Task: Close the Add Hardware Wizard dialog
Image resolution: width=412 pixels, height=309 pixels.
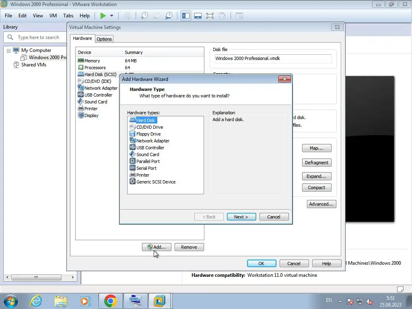Action: 284,79
